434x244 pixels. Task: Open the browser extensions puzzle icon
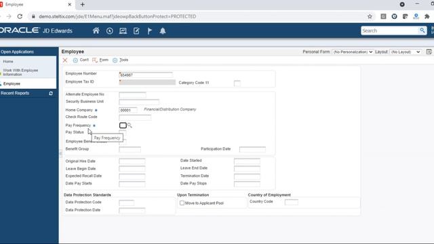point(427,16)
